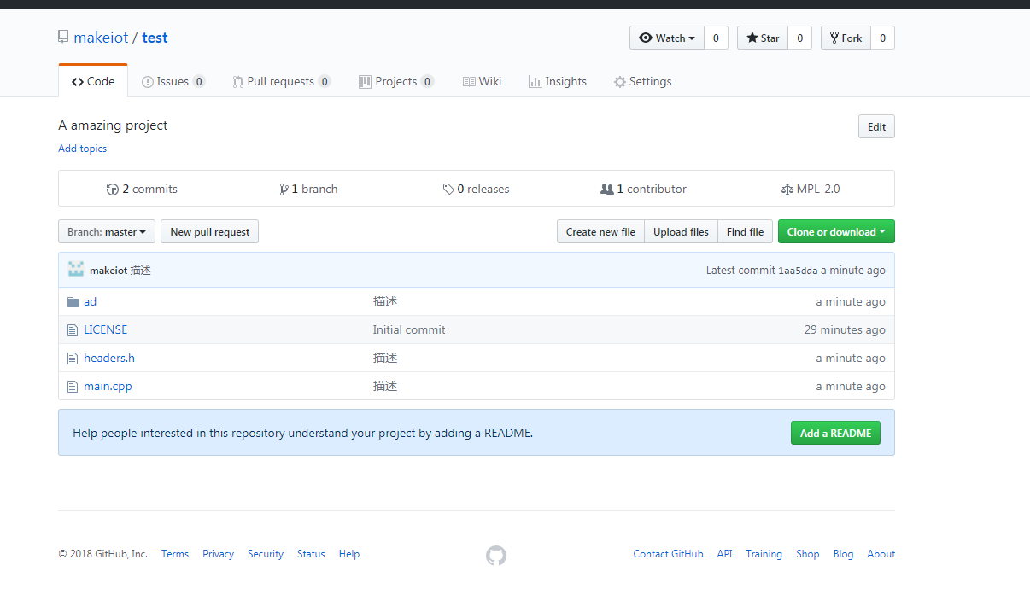Screen dimensions: 1030x589
Task: Click the forks count next to Fork
Action: tap(883, 38)
